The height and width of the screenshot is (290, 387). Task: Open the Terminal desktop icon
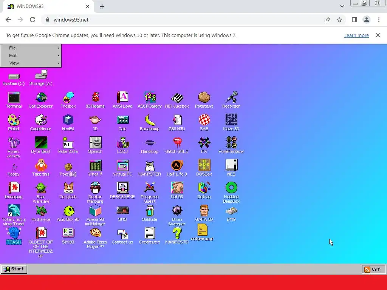pyautogui.click(x=14, y=100)
